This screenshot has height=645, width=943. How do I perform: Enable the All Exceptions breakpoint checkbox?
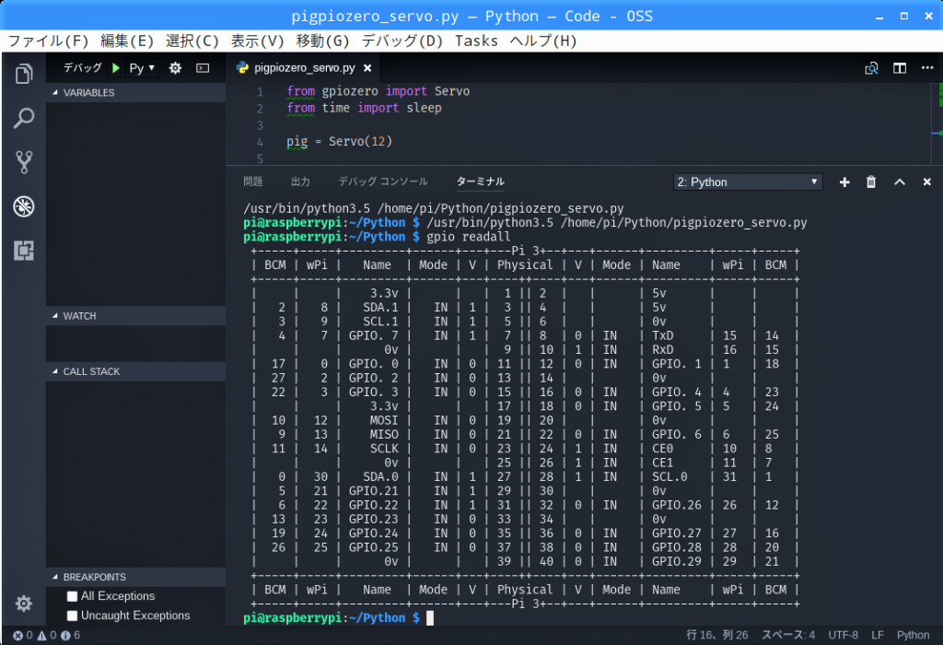click(72, 596)
